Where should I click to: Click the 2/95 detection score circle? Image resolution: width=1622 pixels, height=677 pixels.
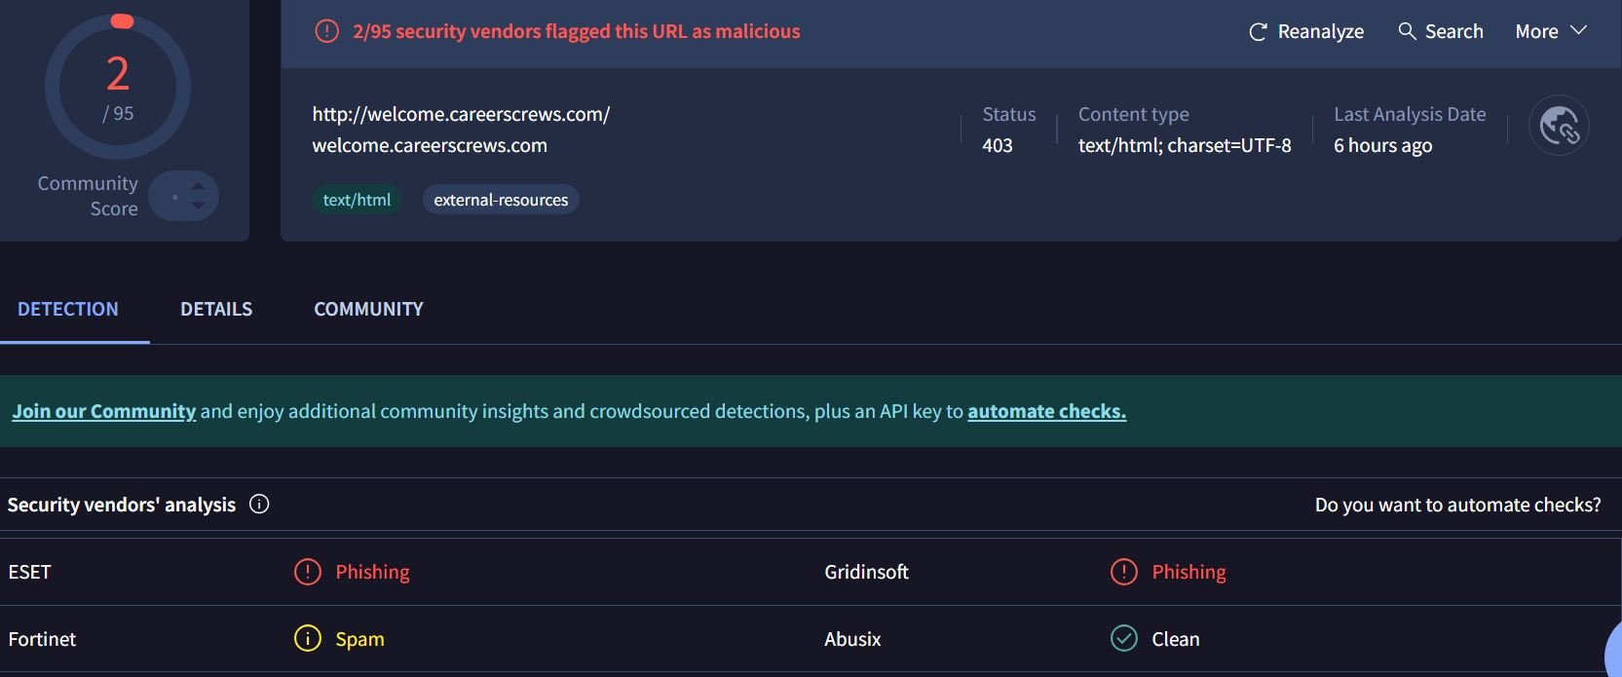click(x=118, y=88)
